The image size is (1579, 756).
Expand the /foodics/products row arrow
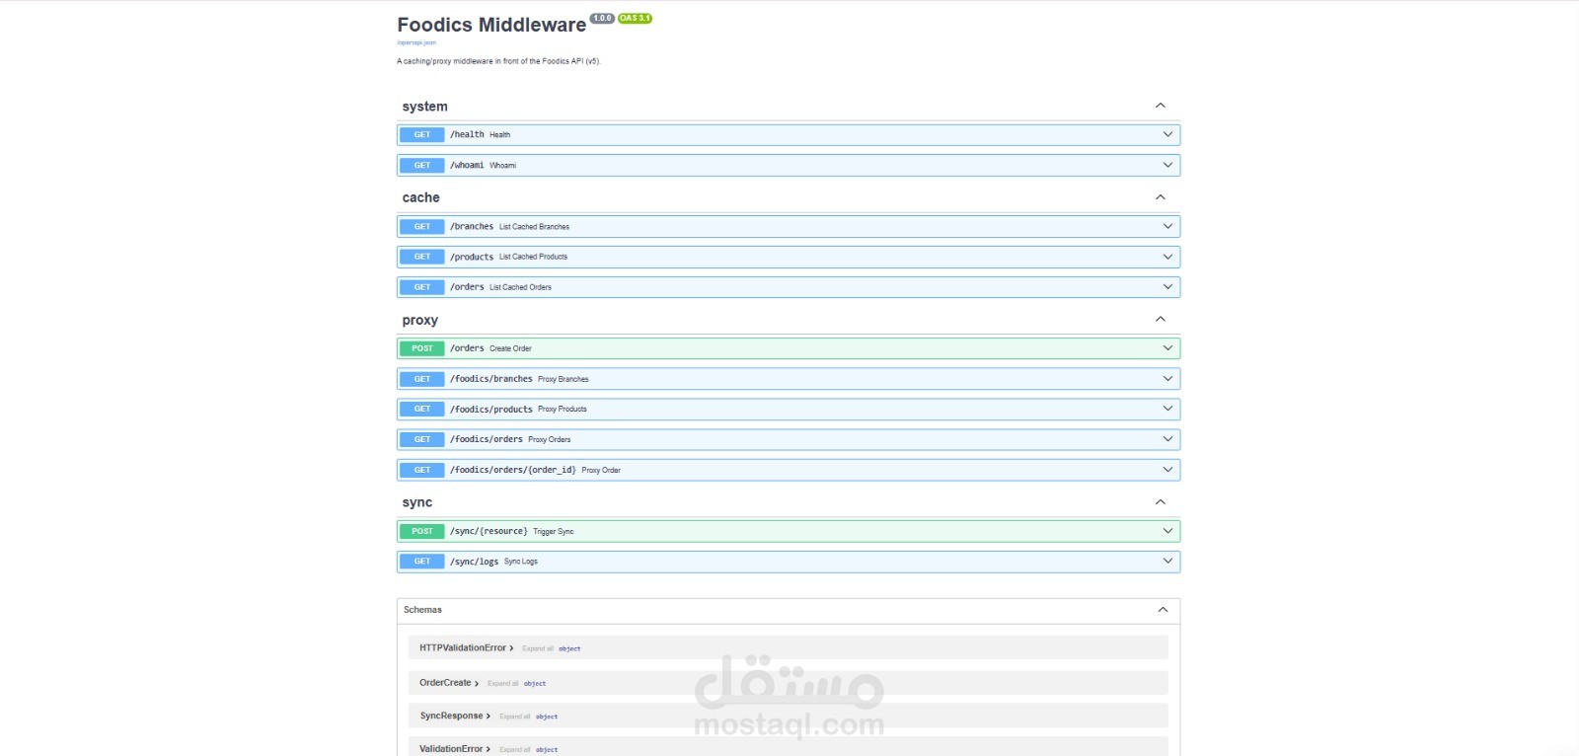coord(1167,409)
